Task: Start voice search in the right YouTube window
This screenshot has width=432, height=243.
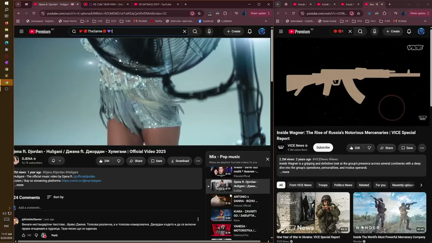Action: pos(374,31)
